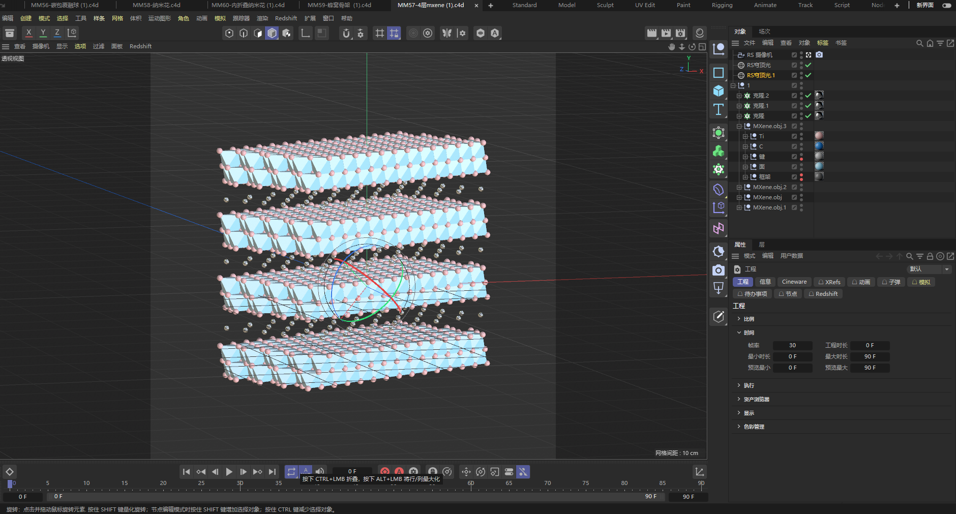Toggle playback loop mode

pos(291,472)
